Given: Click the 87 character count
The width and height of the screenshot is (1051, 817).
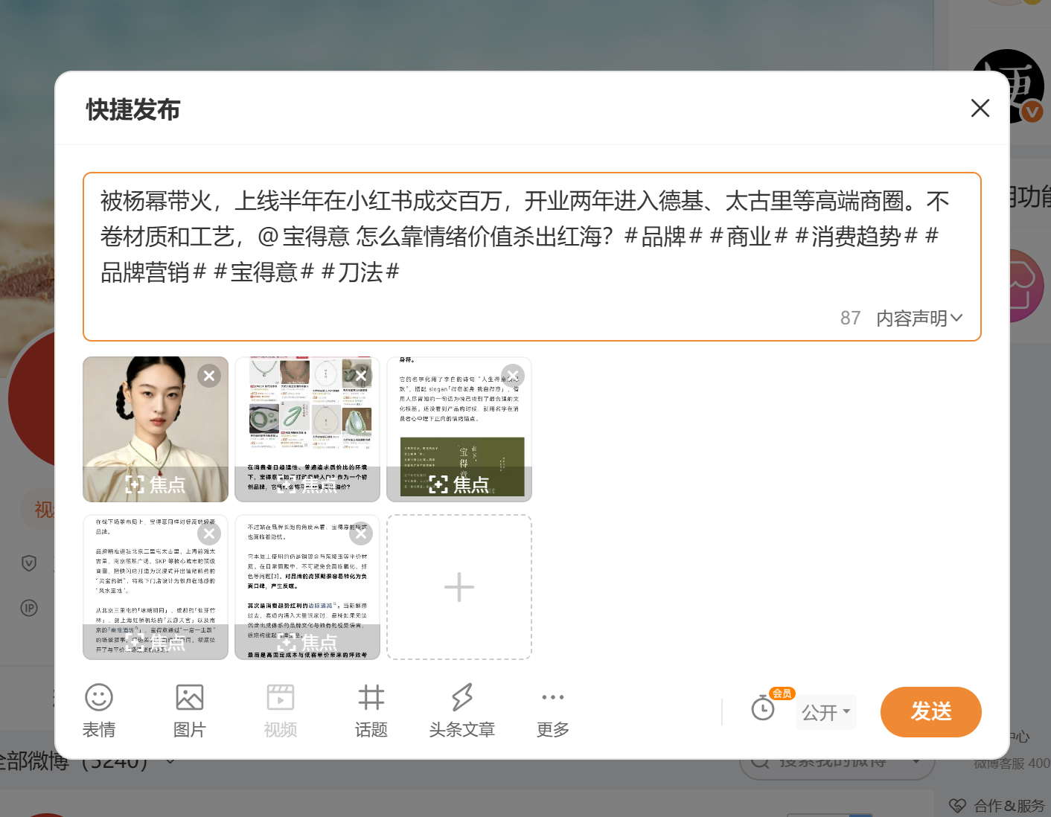Looking at the screenshot, I should pyautogui.click(x=851, y=318).
